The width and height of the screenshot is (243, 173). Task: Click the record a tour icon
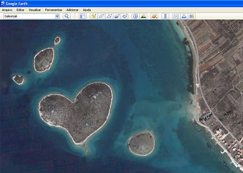tap(125, 16)
